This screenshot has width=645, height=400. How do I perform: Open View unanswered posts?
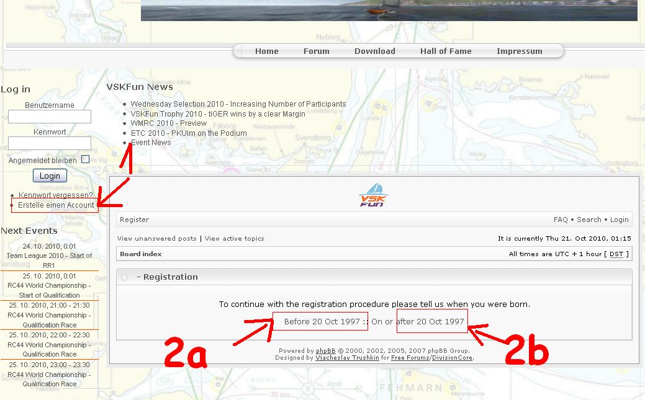coord(156,239)
